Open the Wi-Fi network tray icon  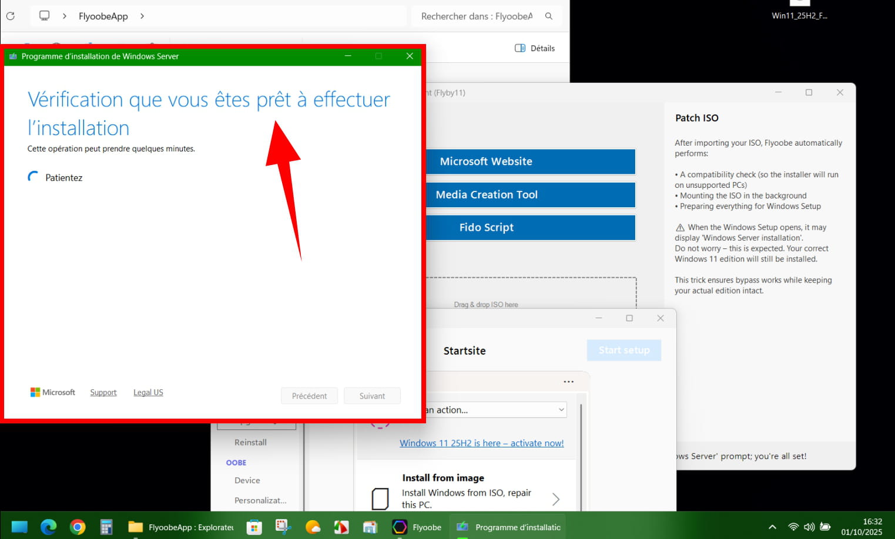793,527
